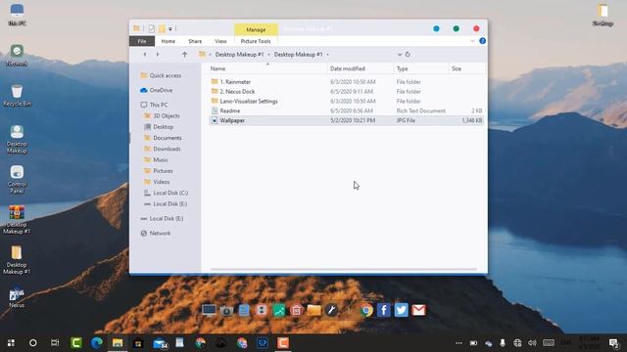Viewport: 627px width, 352px height.
Task: Switch to the Home ribbon tab
Action: click(168, 41)
